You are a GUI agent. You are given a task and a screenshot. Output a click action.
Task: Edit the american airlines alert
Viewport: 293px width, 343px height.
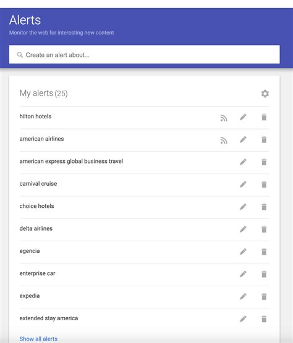click(x=243, y=139)
